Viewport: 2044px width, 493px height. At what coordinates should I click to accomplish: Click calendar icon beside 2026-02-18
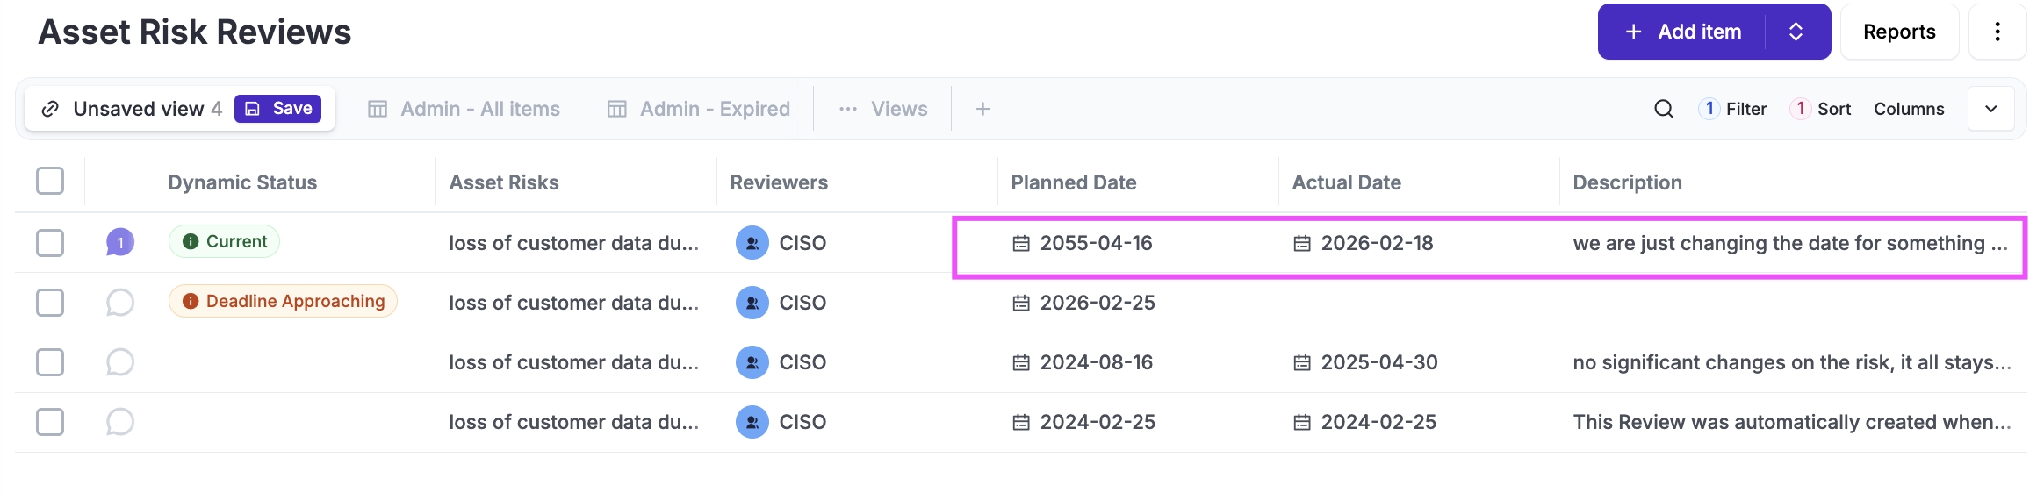click(x=1302, y=243)
